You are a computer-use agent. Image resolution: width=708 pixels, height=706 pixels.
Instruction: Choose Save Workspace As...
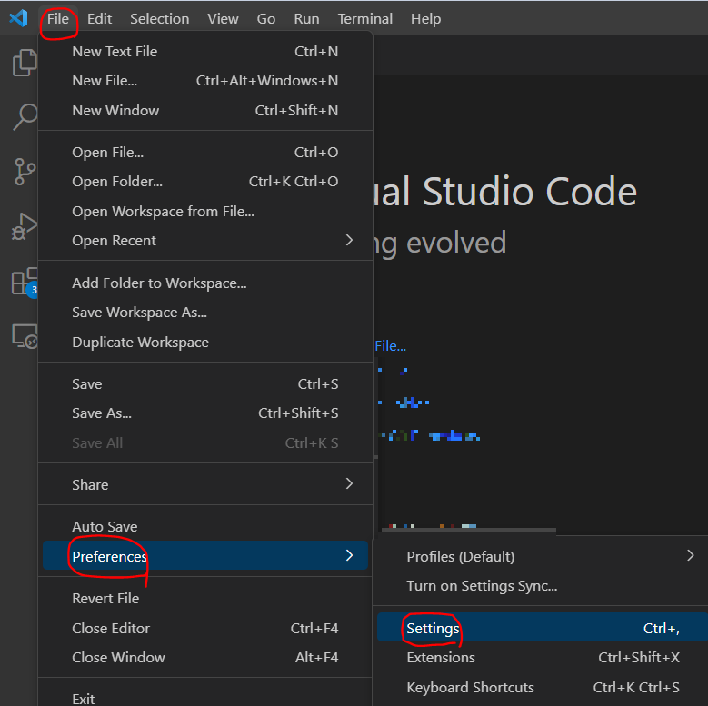[205, 313]
